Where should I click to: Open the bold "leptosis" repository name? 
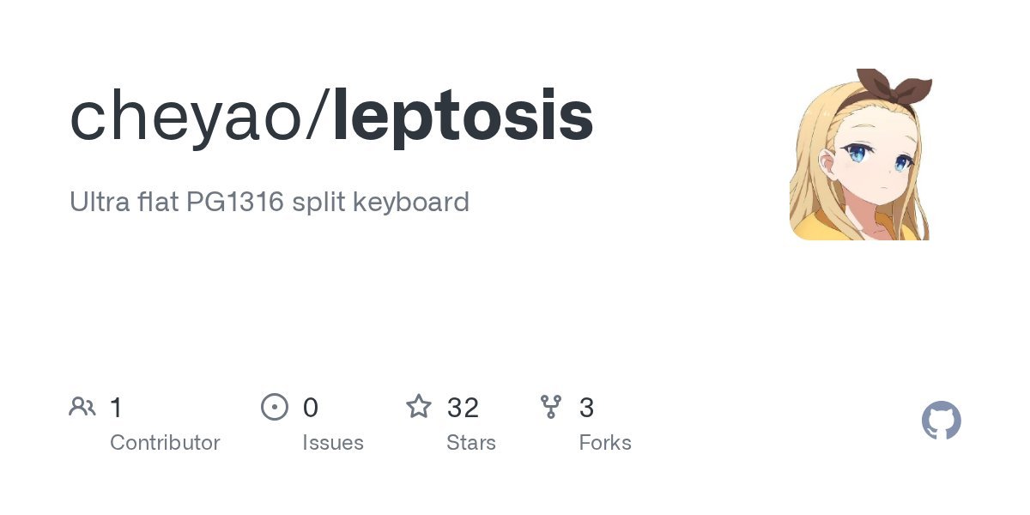click(x=462, y=118)
